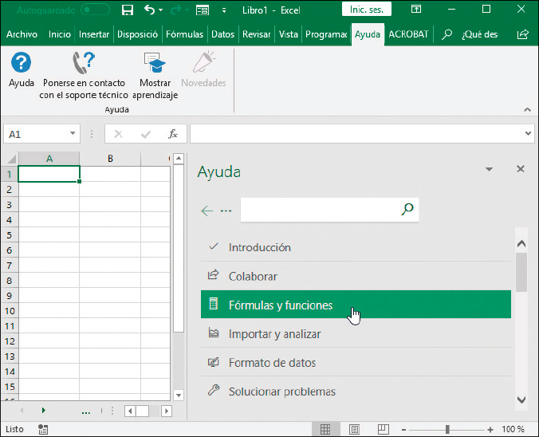Expand the formula bar chevron

(528, 134)
